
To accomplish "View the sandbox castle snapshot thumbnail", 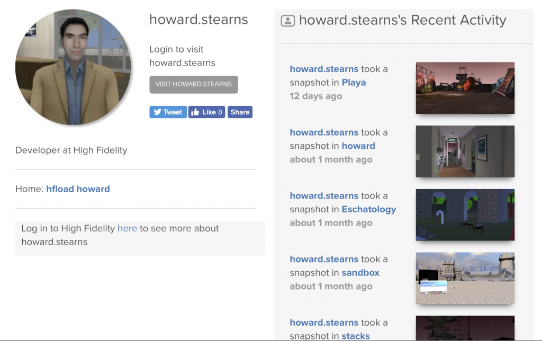I will pos(465,278).
